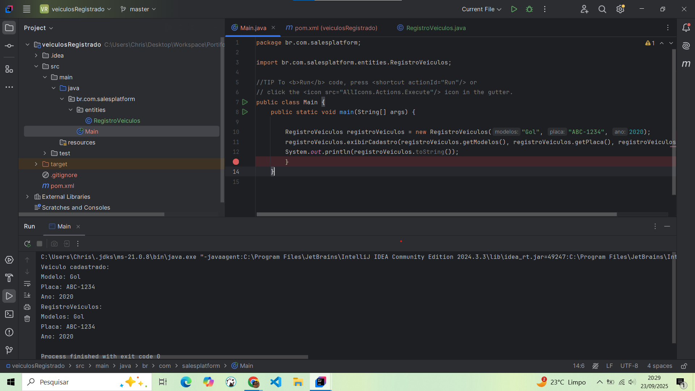The width and height of the screenshot is (695, 391).
Task: Switch to pom.xml editor tab
Action: point(332,28)
